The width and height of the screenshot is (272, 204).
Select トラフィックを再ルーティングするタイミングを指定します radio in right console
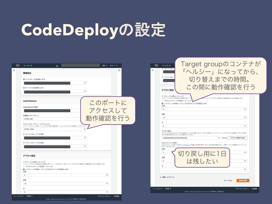tap(163, 104)
